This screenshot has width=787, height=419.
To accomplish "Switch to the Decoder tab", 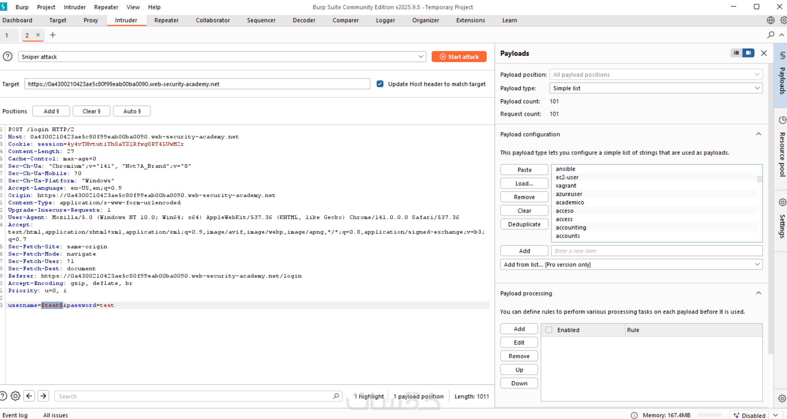I will [304, 20].
